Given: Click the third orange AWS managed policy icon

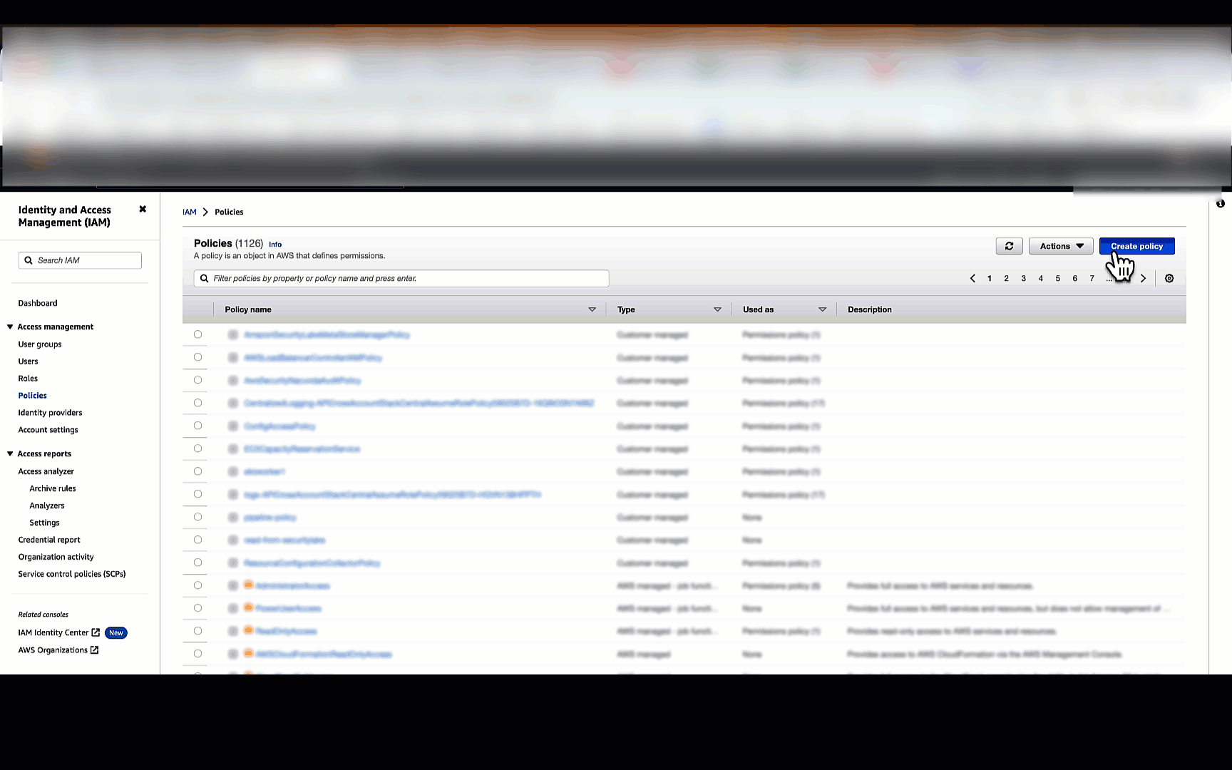Looking at the screenshot, I should (x=248, y=630).
